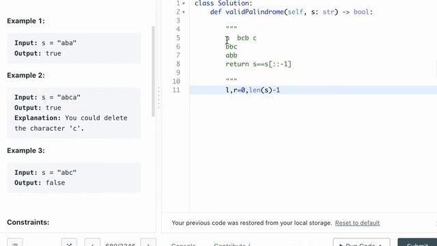Place cursor at end of line 11 code

pos(280,90)
